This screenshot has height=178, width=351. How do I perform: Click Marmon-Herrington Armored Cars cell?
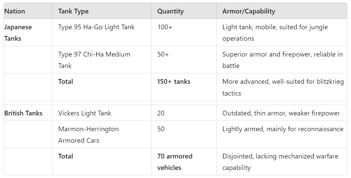click(102, 134)
